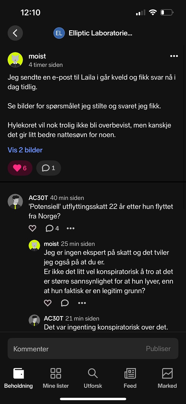Open the Mine lister tab
The image size is (186, 404).
click(x=56, y=378)
